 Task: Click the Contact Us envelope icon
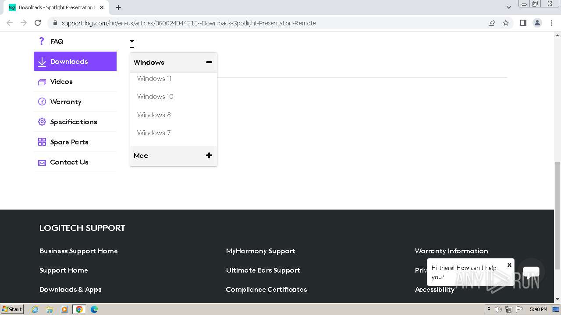pos(42,163)
